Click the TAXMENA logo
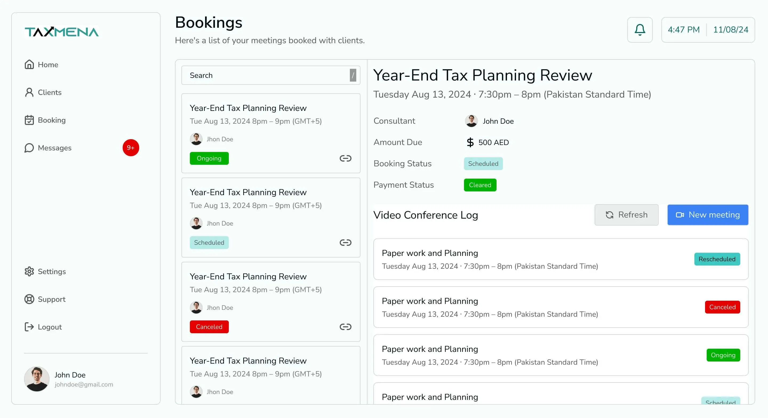The height and width of the screenshot is (418, 768). (61, 32)
